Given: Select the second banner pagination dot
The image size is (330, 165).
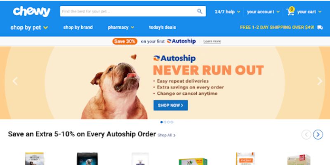Looking at the screenshot, I should pos(165,122).
